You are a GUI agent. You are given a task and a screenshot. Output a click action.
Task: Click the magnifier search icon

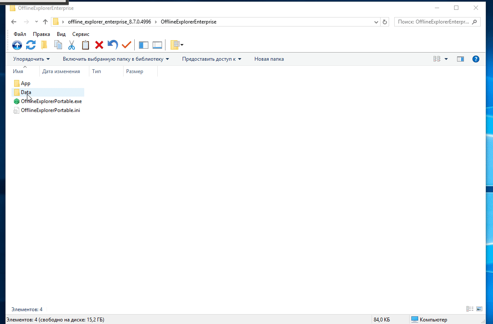(475, 22)
